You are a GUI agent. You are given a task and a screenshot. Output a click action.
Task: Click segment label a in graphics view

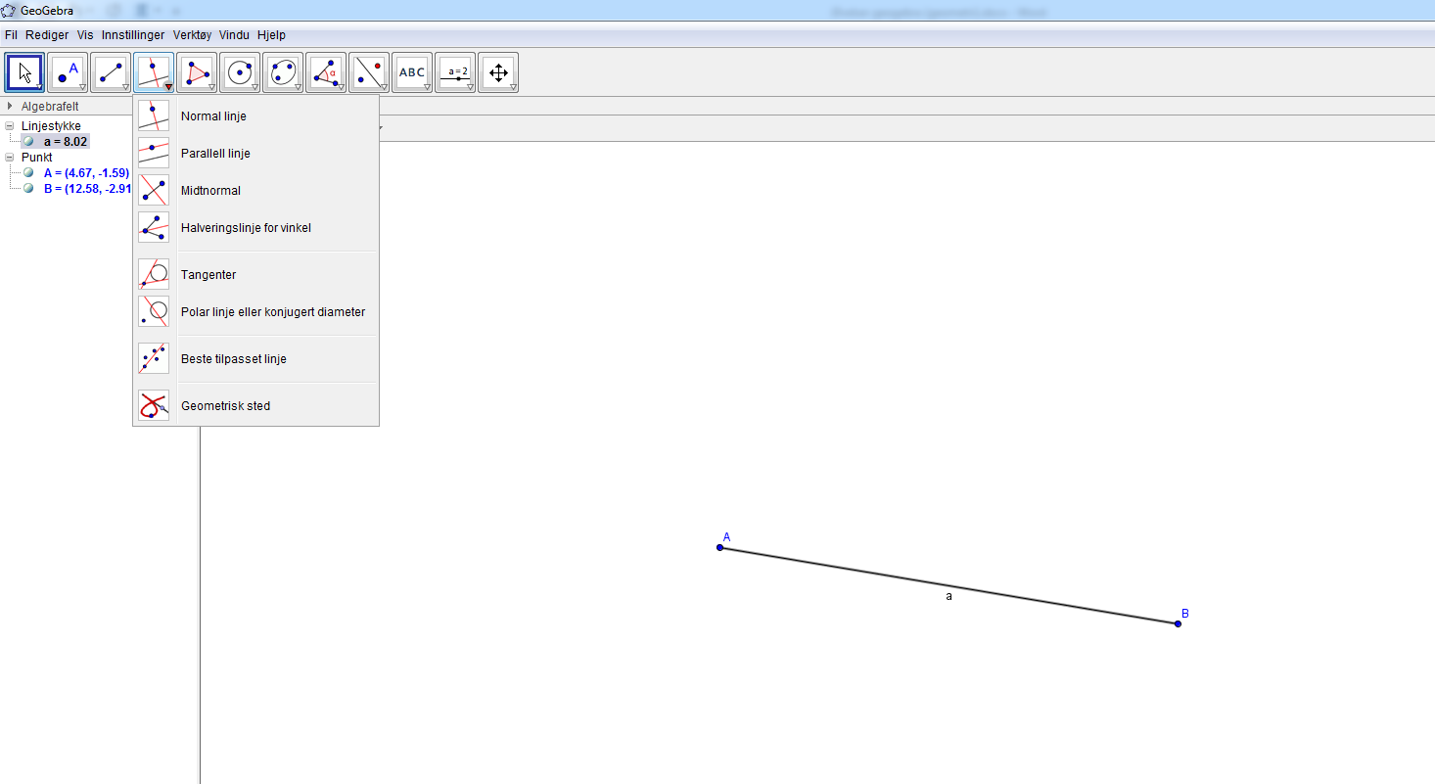949,596
